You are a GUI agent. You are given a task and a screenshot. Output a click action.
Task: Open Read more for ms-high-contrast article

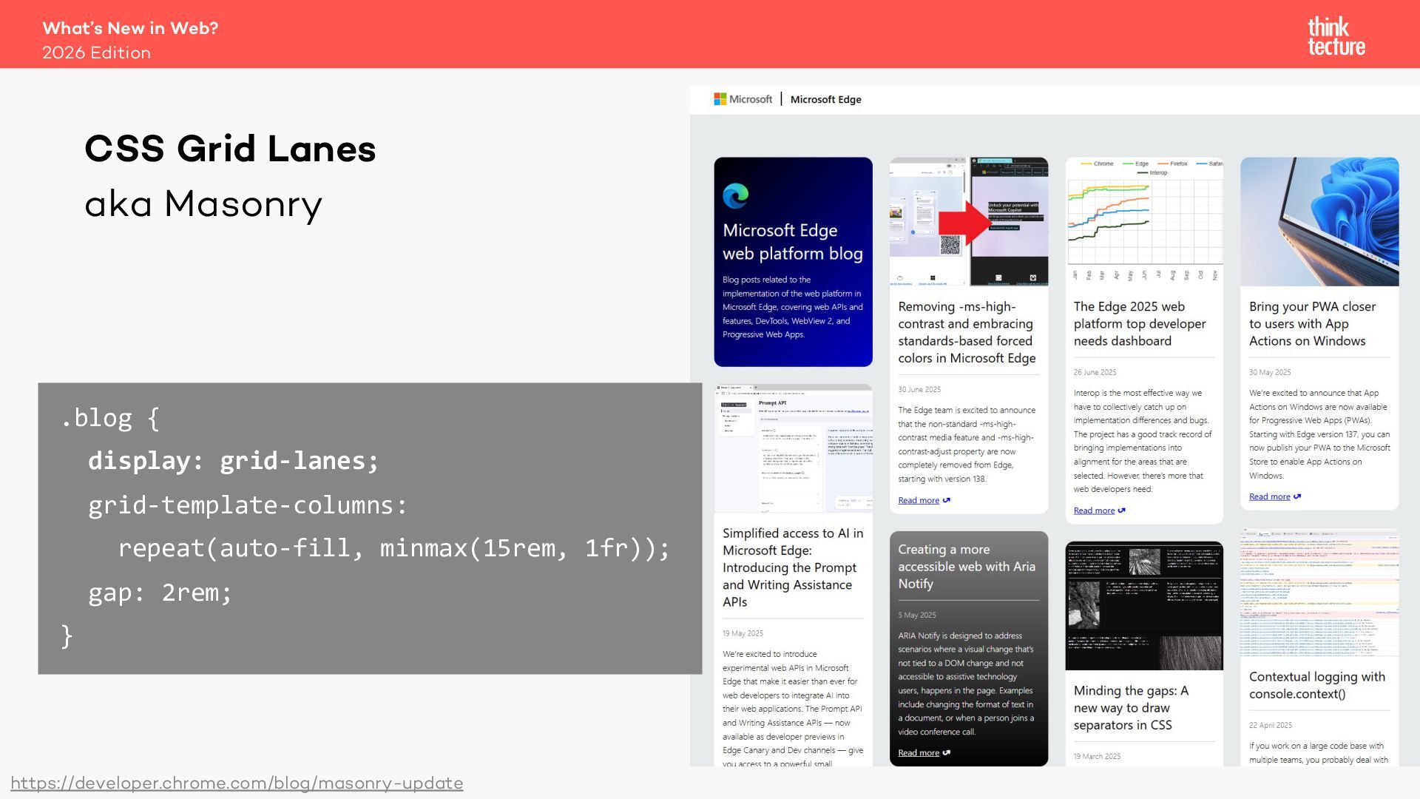click(918, 501)
